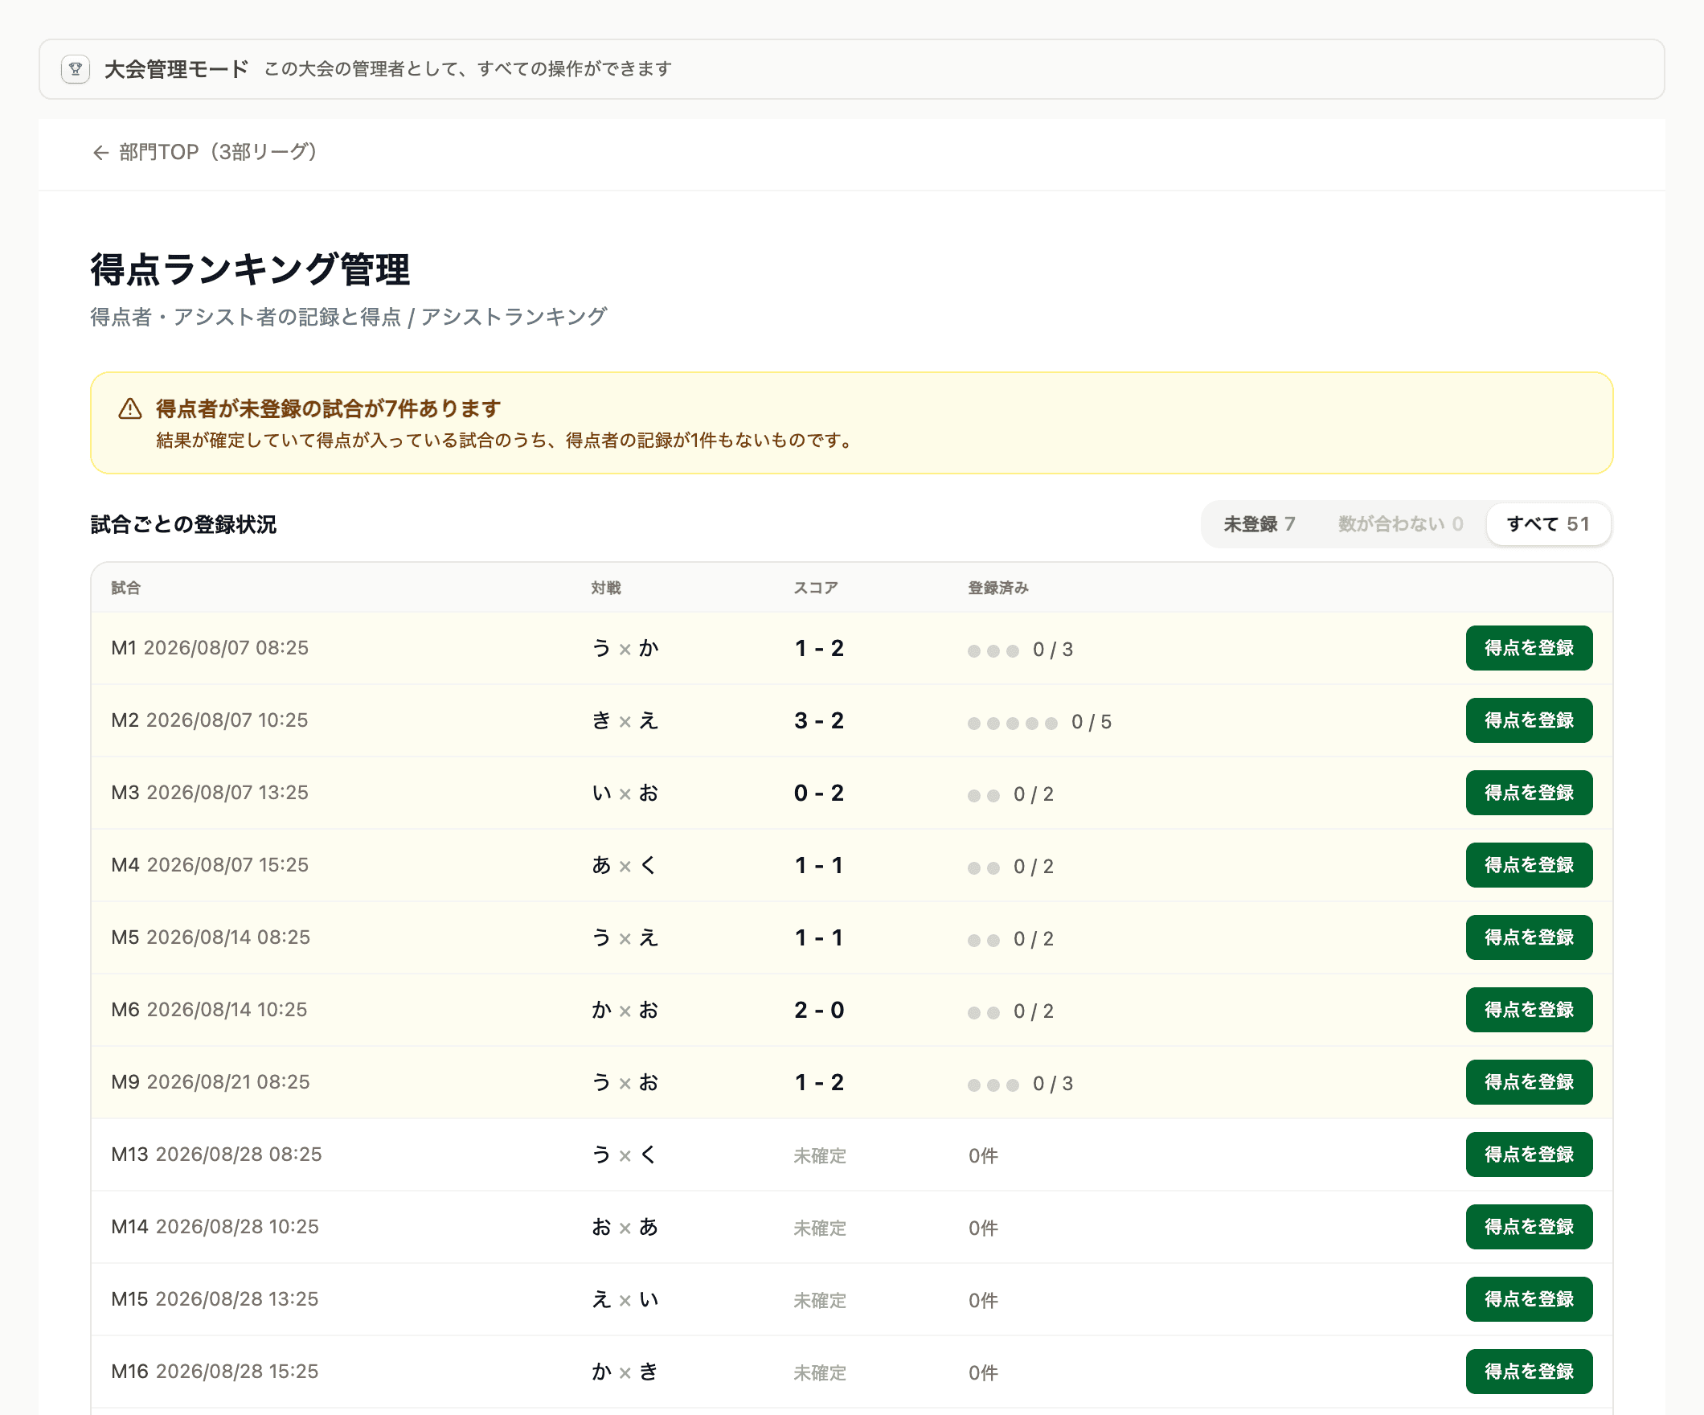1704x1415 pixels.
Task: Click the score 0 - 2 in the M3 row
Action: coord(819,794)
